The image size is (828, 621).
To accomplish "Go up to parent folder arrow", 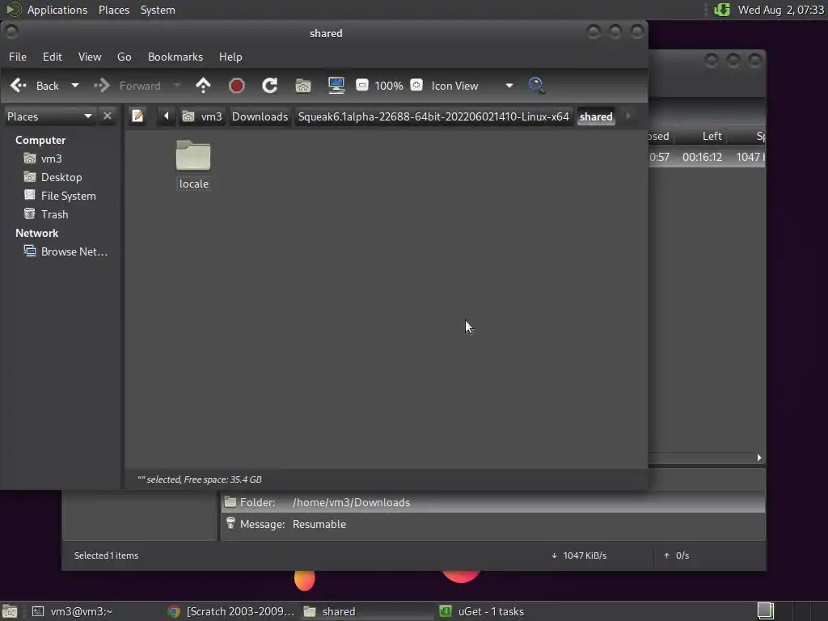I will (203, 86).
